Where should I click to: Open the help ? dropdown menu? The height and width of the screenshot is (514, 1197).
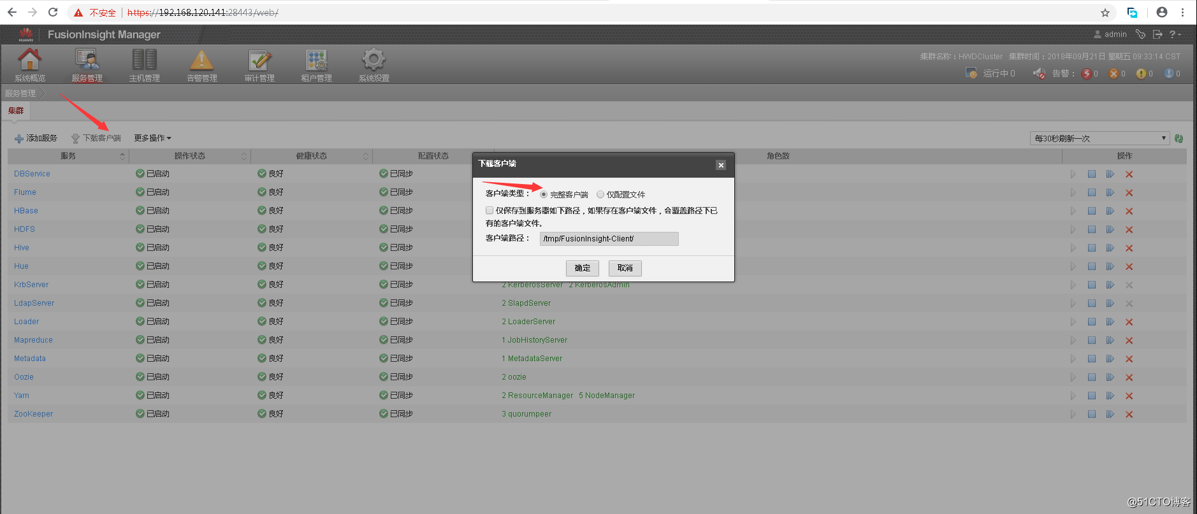click(x=1175, y=34)
